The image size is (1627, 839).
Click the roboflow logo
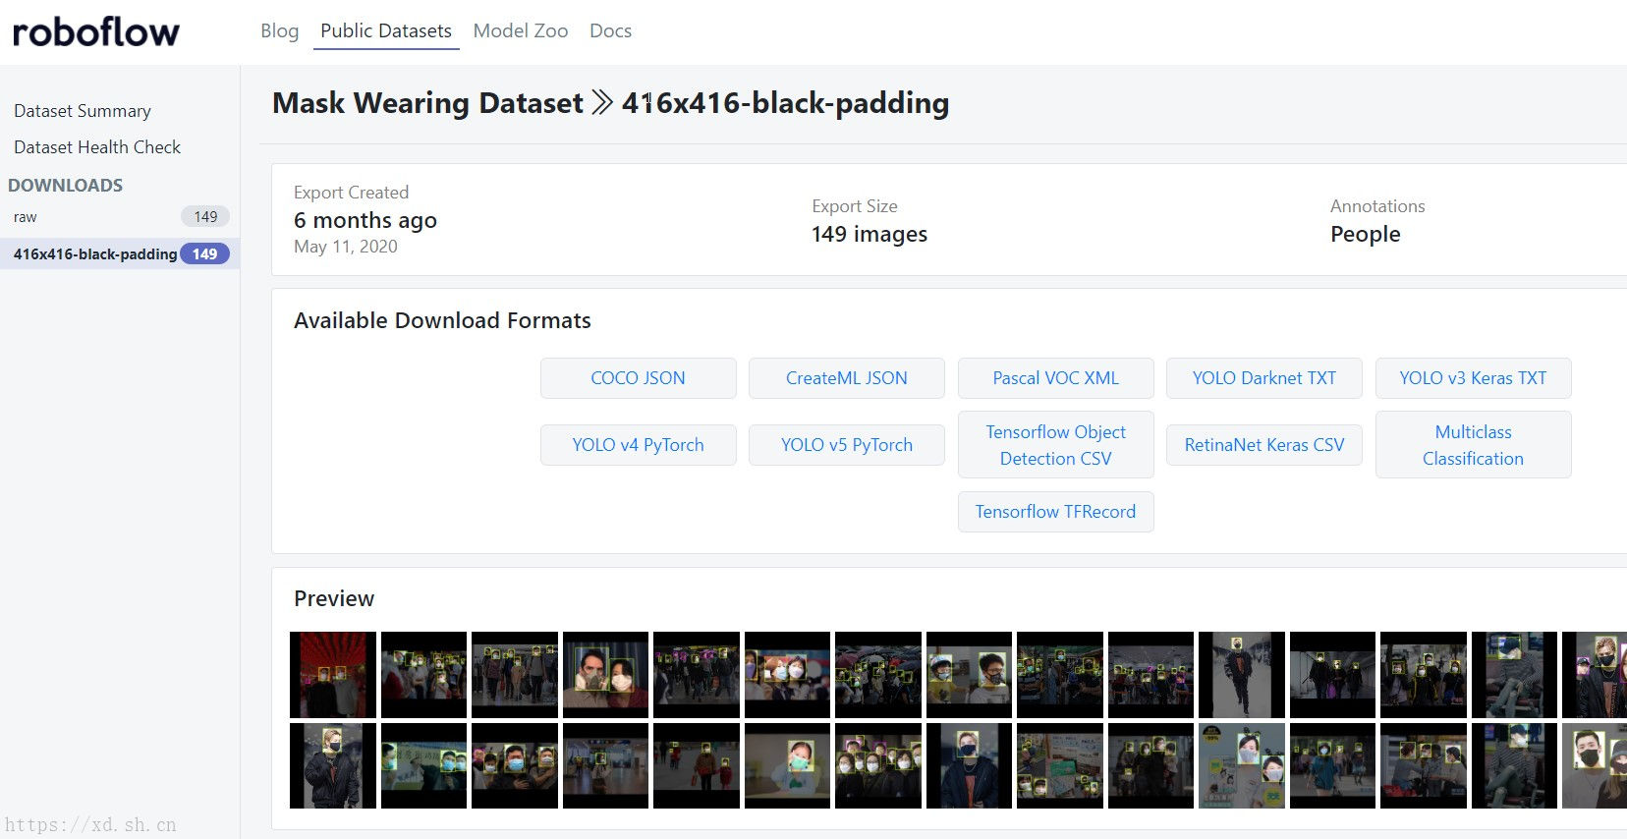[x=95, y=32]
